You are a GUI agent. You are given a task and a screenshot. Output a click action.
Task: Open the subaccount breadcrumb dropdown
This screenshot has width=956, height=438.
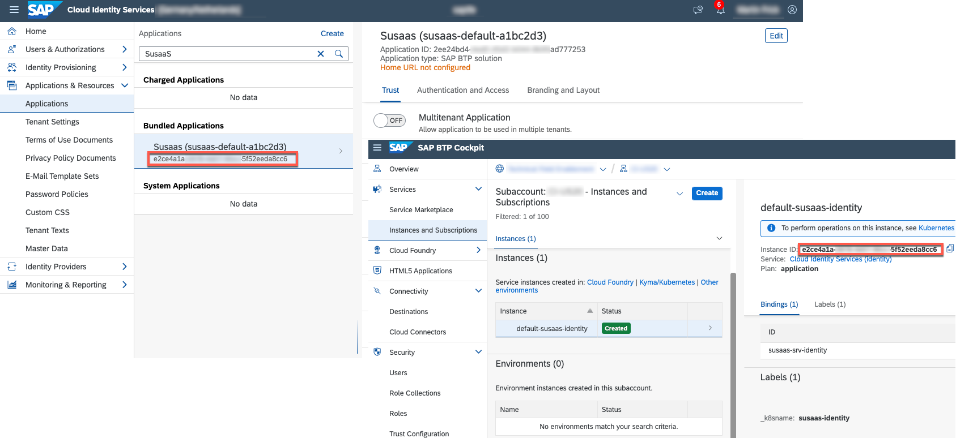click(667, 169)
